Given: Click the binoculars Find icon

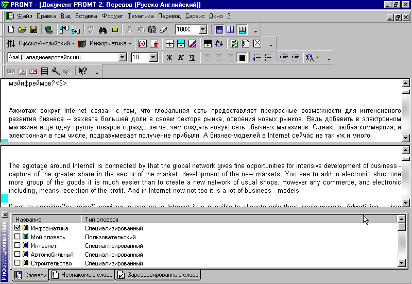Looking at the screenshot, I should click(x=102, y=30).
